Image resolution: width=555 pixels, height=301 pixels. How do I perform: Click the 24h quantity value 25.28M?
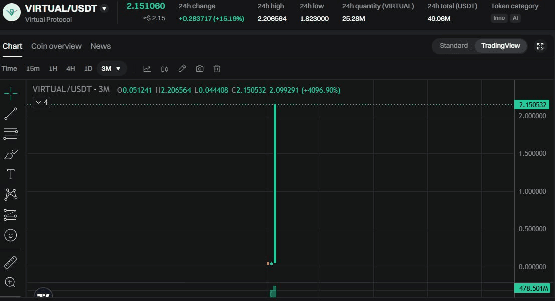353,18
